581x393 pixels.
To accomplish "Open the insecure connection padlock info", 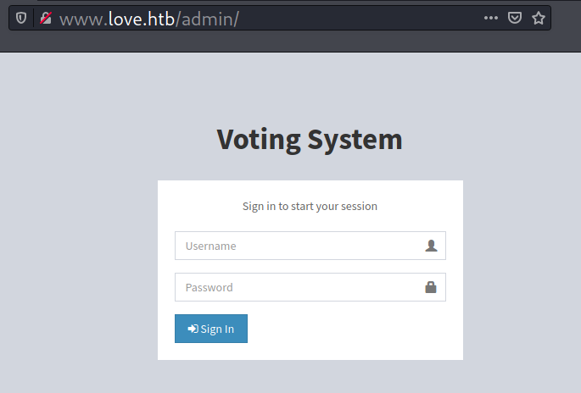I will 46,18.
